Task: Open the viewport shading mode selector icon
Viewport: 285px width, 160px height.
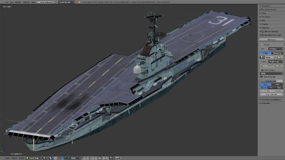Action: 45,158
